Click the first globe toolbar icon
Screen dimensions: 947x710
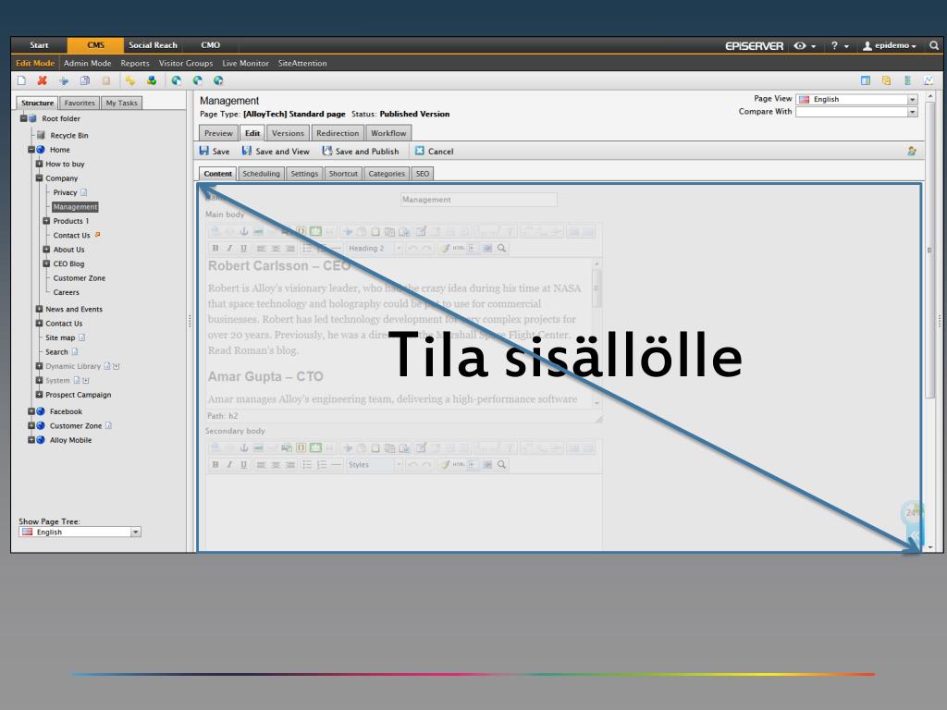pos(177,80)
